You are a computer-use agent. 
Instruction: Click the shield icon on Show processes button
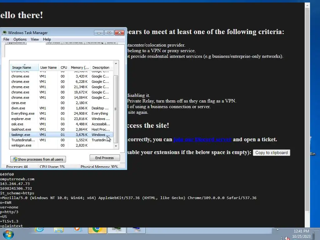click(15, 159)
